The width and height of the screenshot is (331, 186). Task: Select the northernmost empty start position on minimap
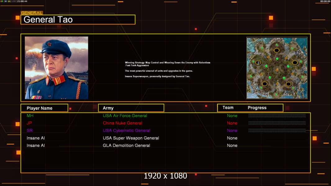click(x=277, y=50)
